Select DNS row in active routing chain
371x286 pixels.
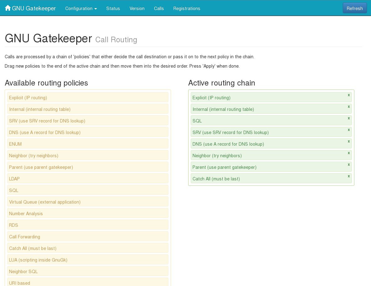click(x=271, y=144)
